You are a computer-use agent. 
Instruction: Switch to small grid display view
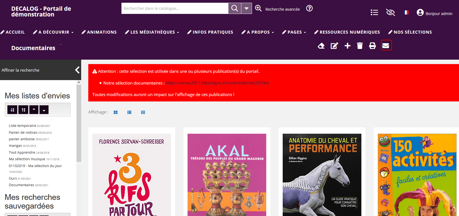(143, 112)
